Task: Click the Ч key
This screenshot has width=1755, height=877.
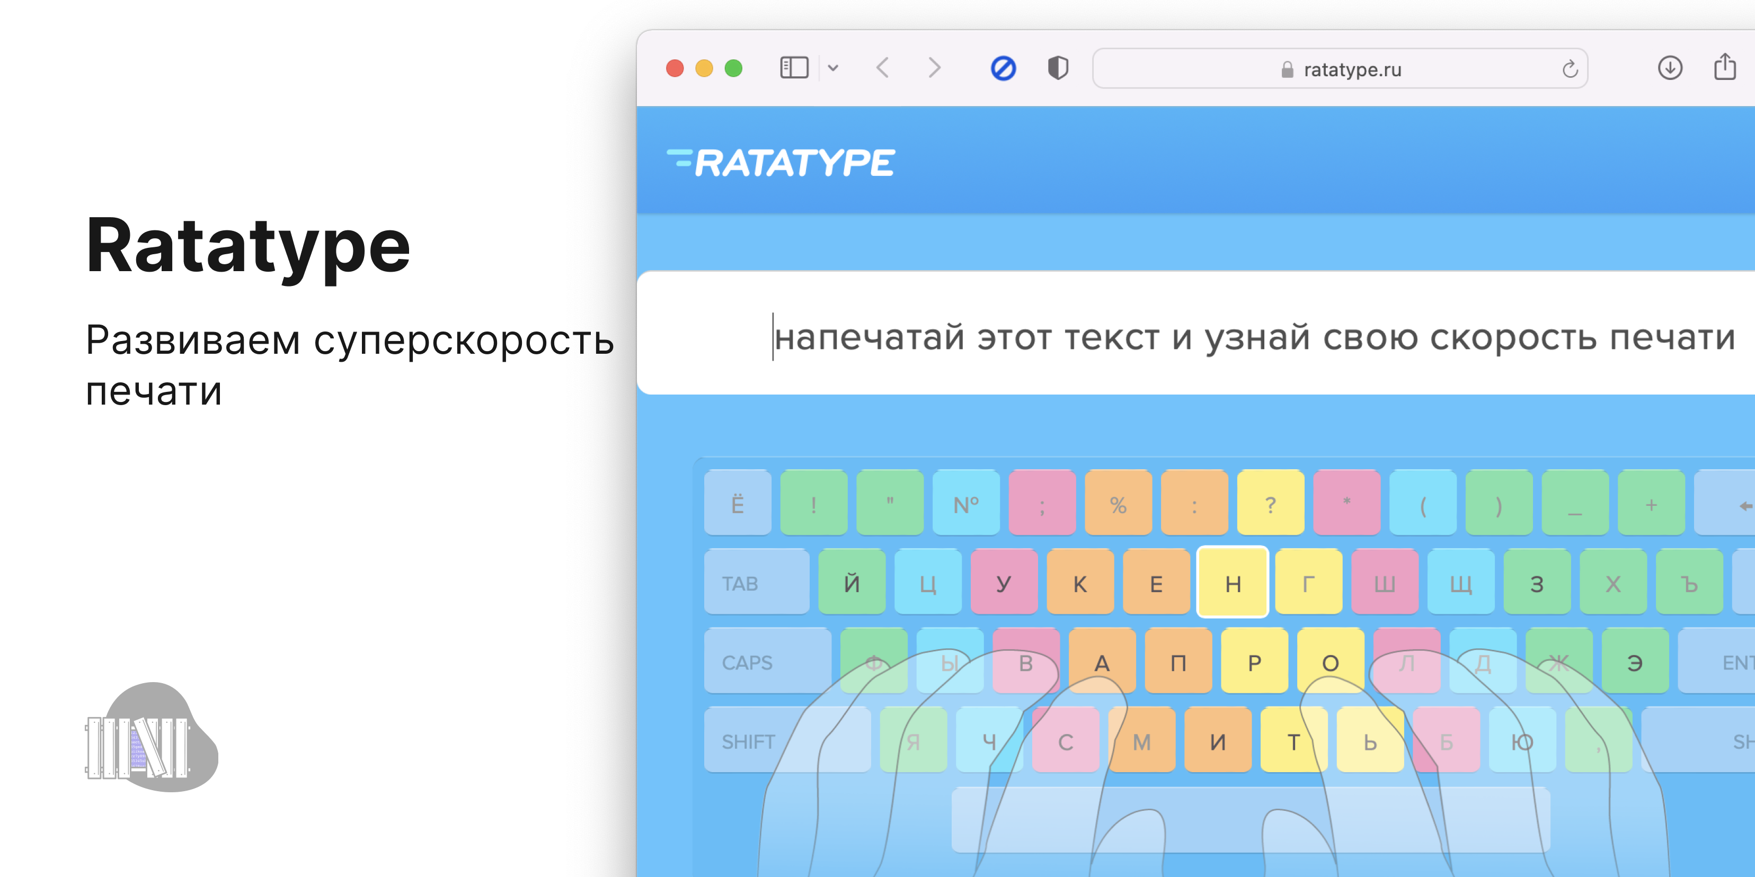Action: click(x=989, y=739)
